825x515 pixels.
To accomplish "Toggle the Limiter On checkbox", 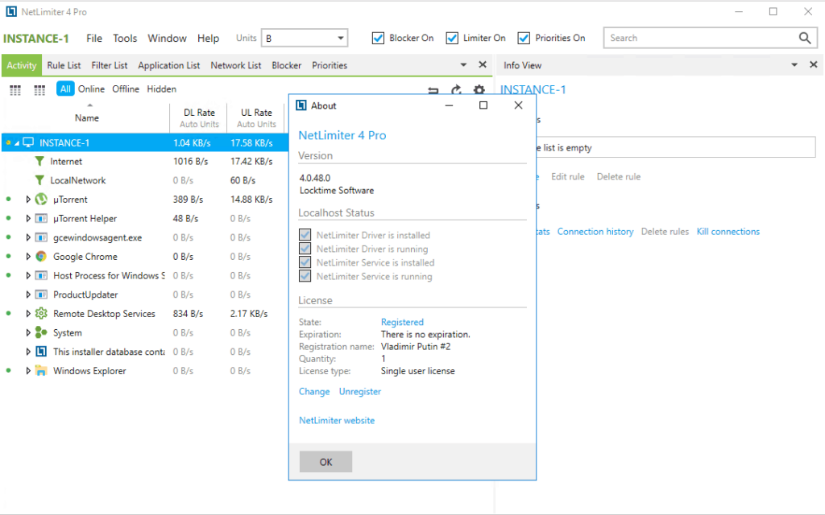I will point(452,38).
